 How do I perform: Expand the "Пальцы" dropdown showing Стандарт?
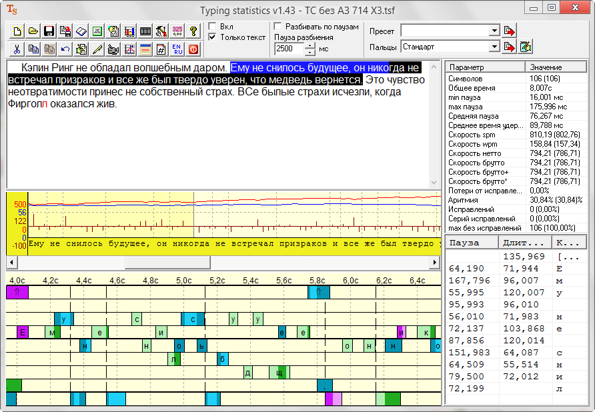[x=494, y=47]
